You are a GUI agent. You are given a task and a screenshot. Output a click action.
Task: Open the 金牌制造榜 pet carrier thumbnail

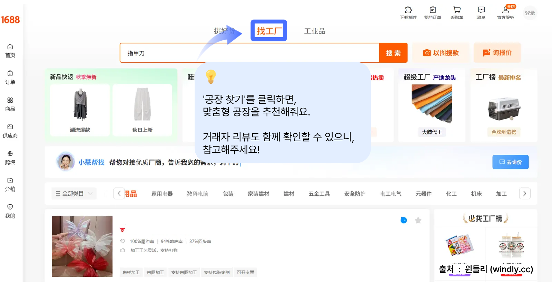504,108
